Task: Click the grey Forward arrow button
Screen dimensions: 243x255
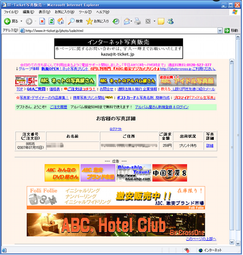Action: (29, 21)
